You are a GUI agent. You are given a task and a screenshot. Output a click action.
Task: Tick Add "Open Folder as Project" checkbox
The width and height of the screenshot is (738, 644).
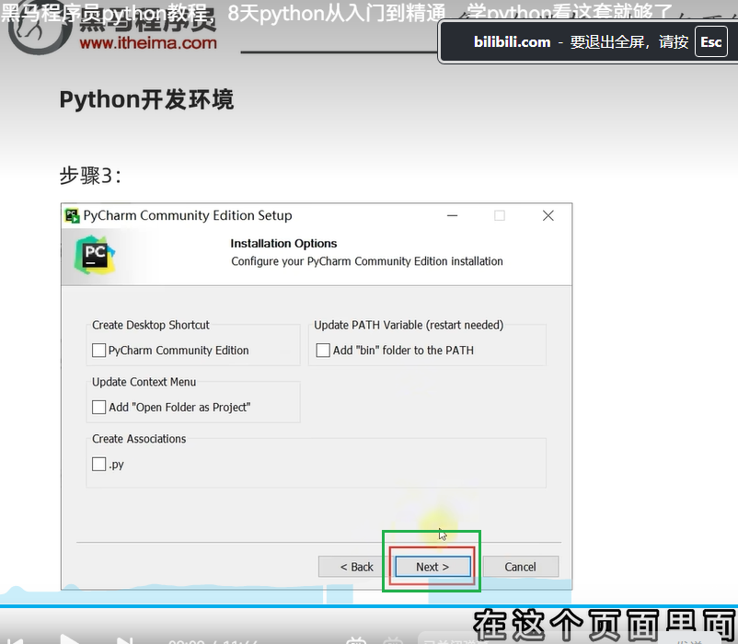pos(98,407)
